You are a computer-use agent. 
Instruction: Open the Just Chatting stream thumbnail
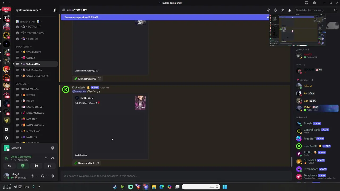point(140,103)
